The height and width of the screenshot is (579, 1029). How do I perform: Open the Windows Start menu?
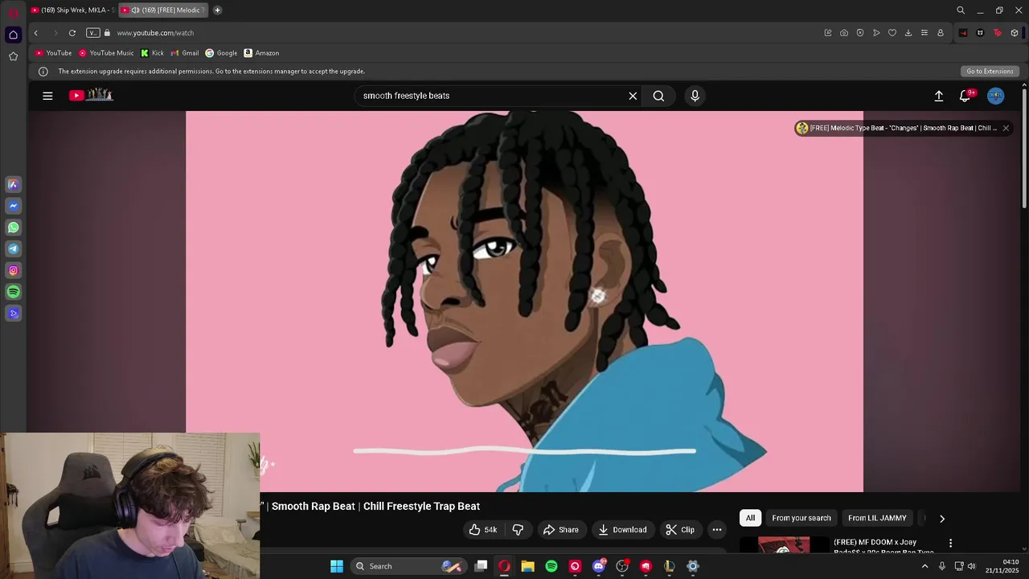click(337, 566)
